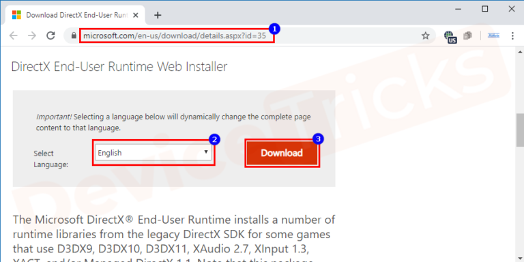Click the dropdown arrow beside English

pyautogui.click(x=206, y=152)
